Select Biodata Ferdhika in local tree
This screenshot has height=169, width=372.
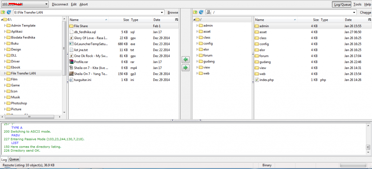[23, 37]
